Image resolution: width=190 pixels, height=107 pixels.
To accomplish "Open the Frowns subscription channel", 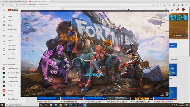I will click(x=10, y=95).
